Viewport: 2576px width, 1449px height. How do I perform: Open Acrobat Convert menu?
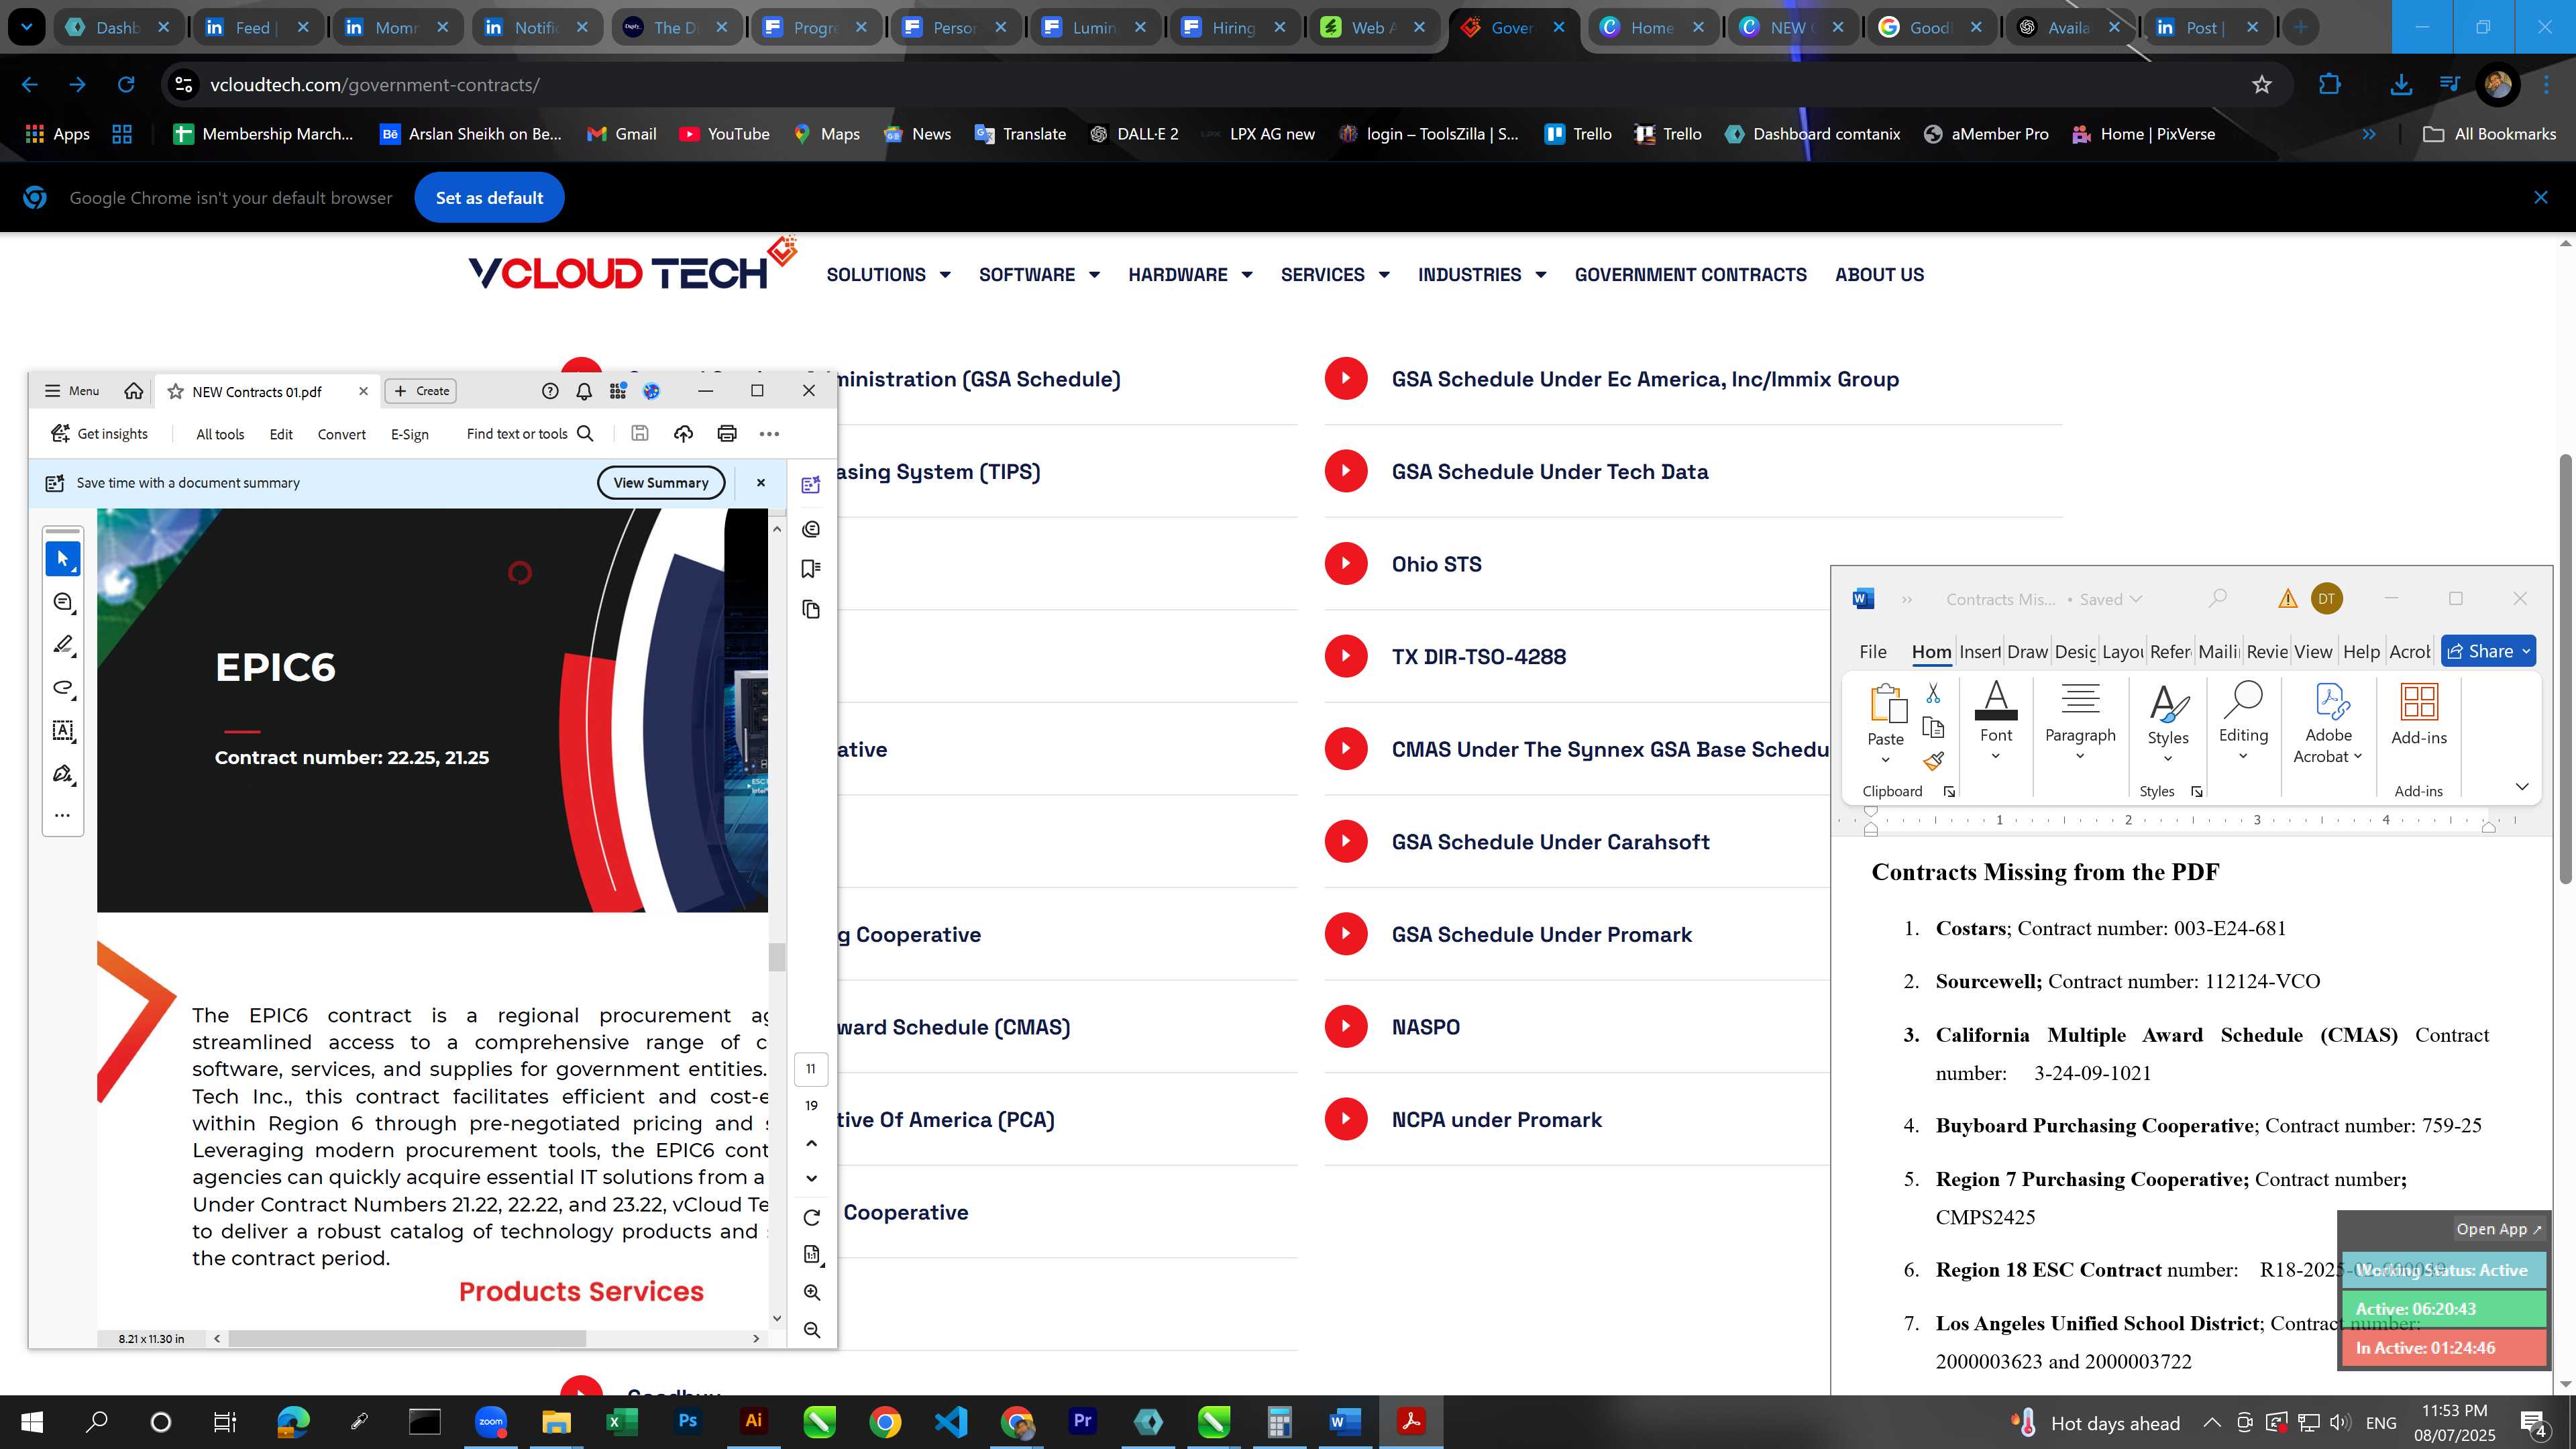[341, 434]
